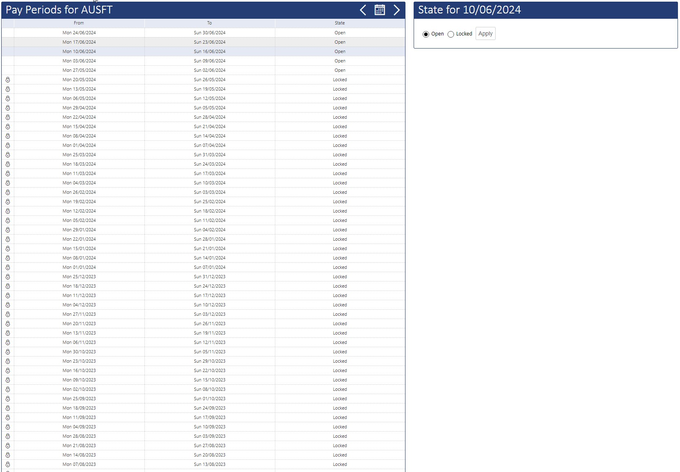This screenshot has width=680, height=472.
Task: Click lock icon for Mon 06/05/2024 row
Action: [x=8, y=99]
